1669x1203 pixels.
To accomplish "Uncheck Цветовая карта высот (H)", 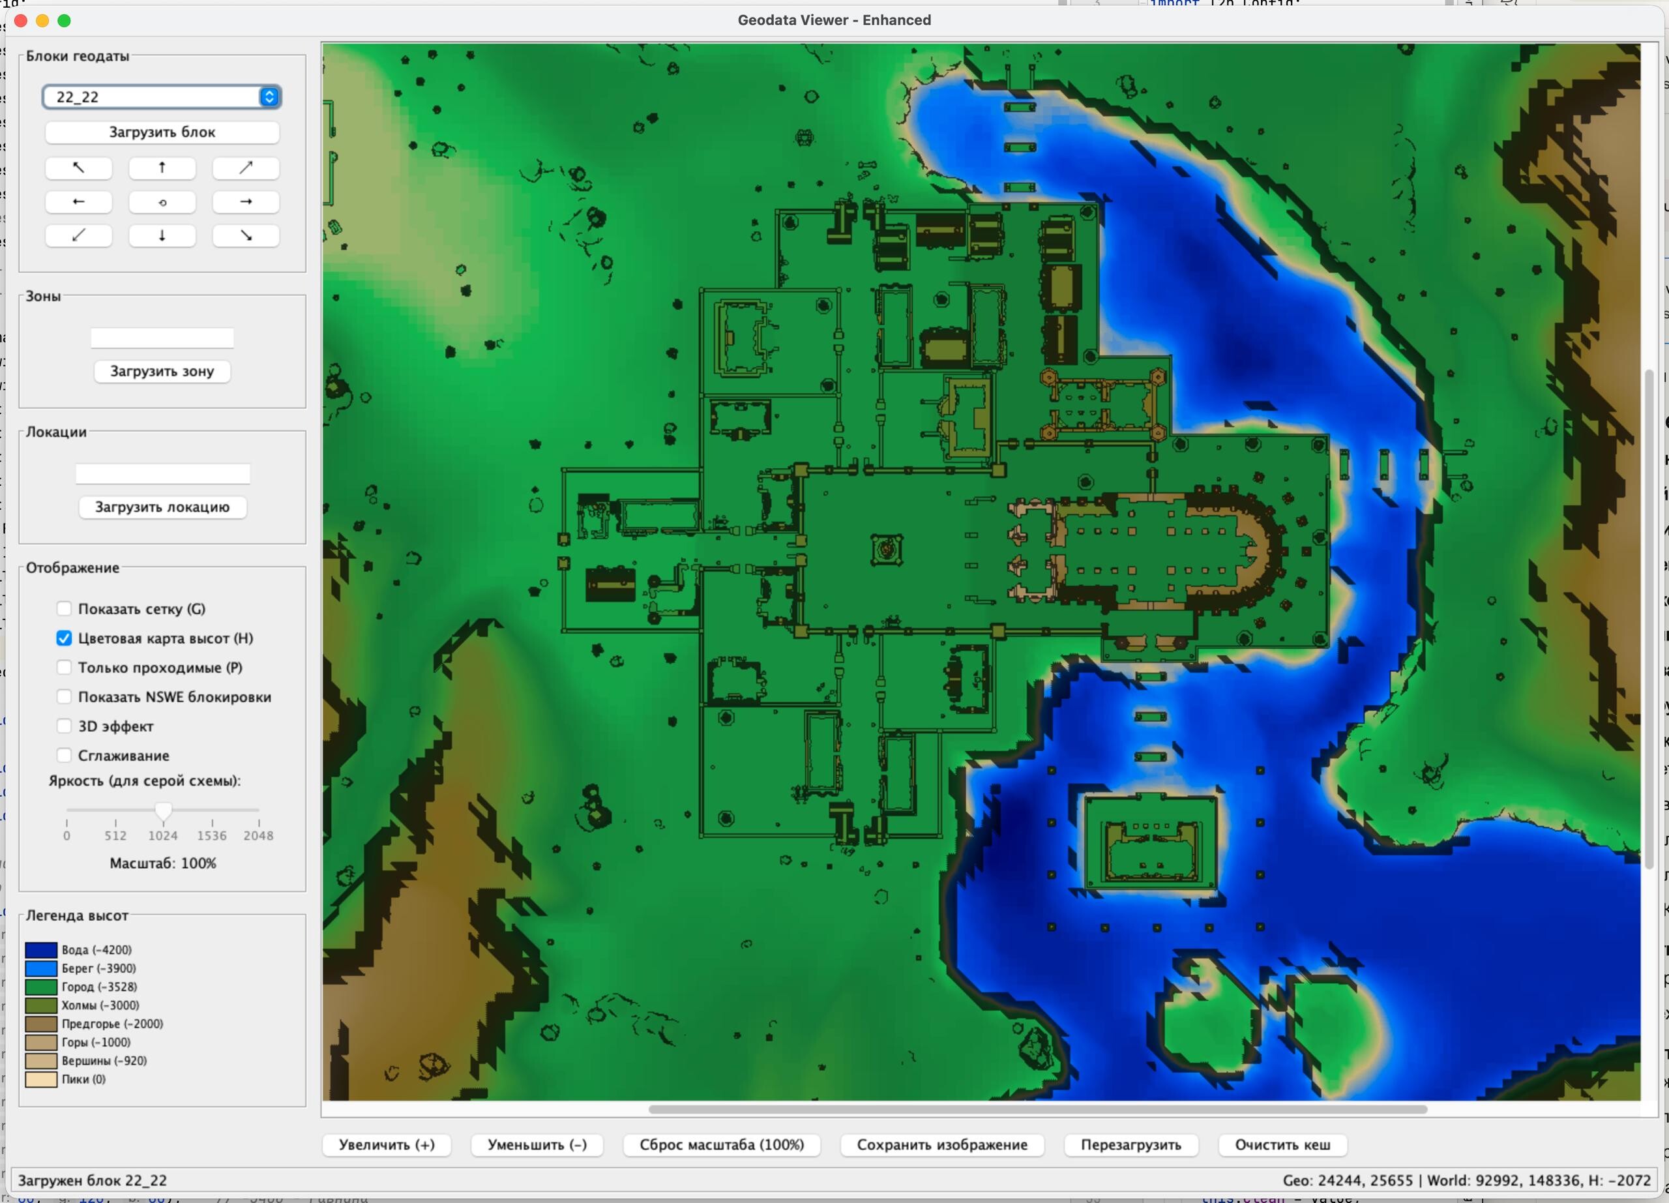I will 65,638.
